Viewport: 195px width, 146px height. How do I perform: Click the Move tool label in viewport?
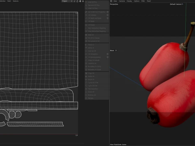click(112, 50)
